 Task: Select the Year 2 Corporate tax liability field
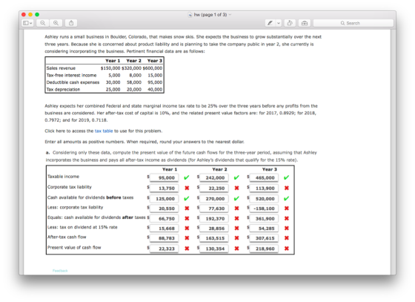[214, 188]
